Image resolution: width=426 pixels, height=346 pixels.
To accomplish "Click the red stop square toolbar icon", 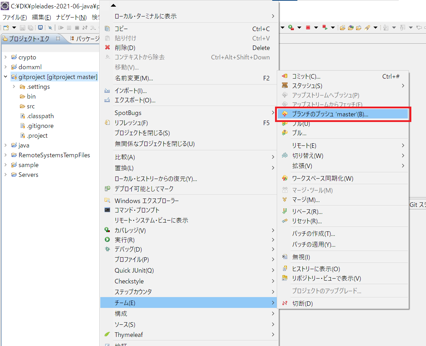I will pyautogui.click(x=308, y=28).
